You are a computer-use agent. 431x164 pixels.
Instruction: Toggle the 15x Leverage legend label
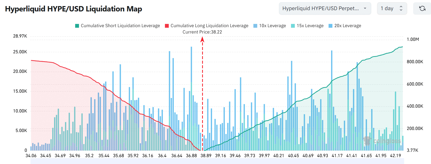pos(310,26)
